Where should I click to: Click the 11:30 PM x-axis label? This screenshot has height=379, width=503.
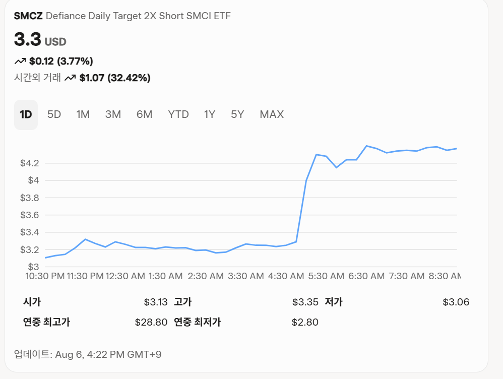85,276
